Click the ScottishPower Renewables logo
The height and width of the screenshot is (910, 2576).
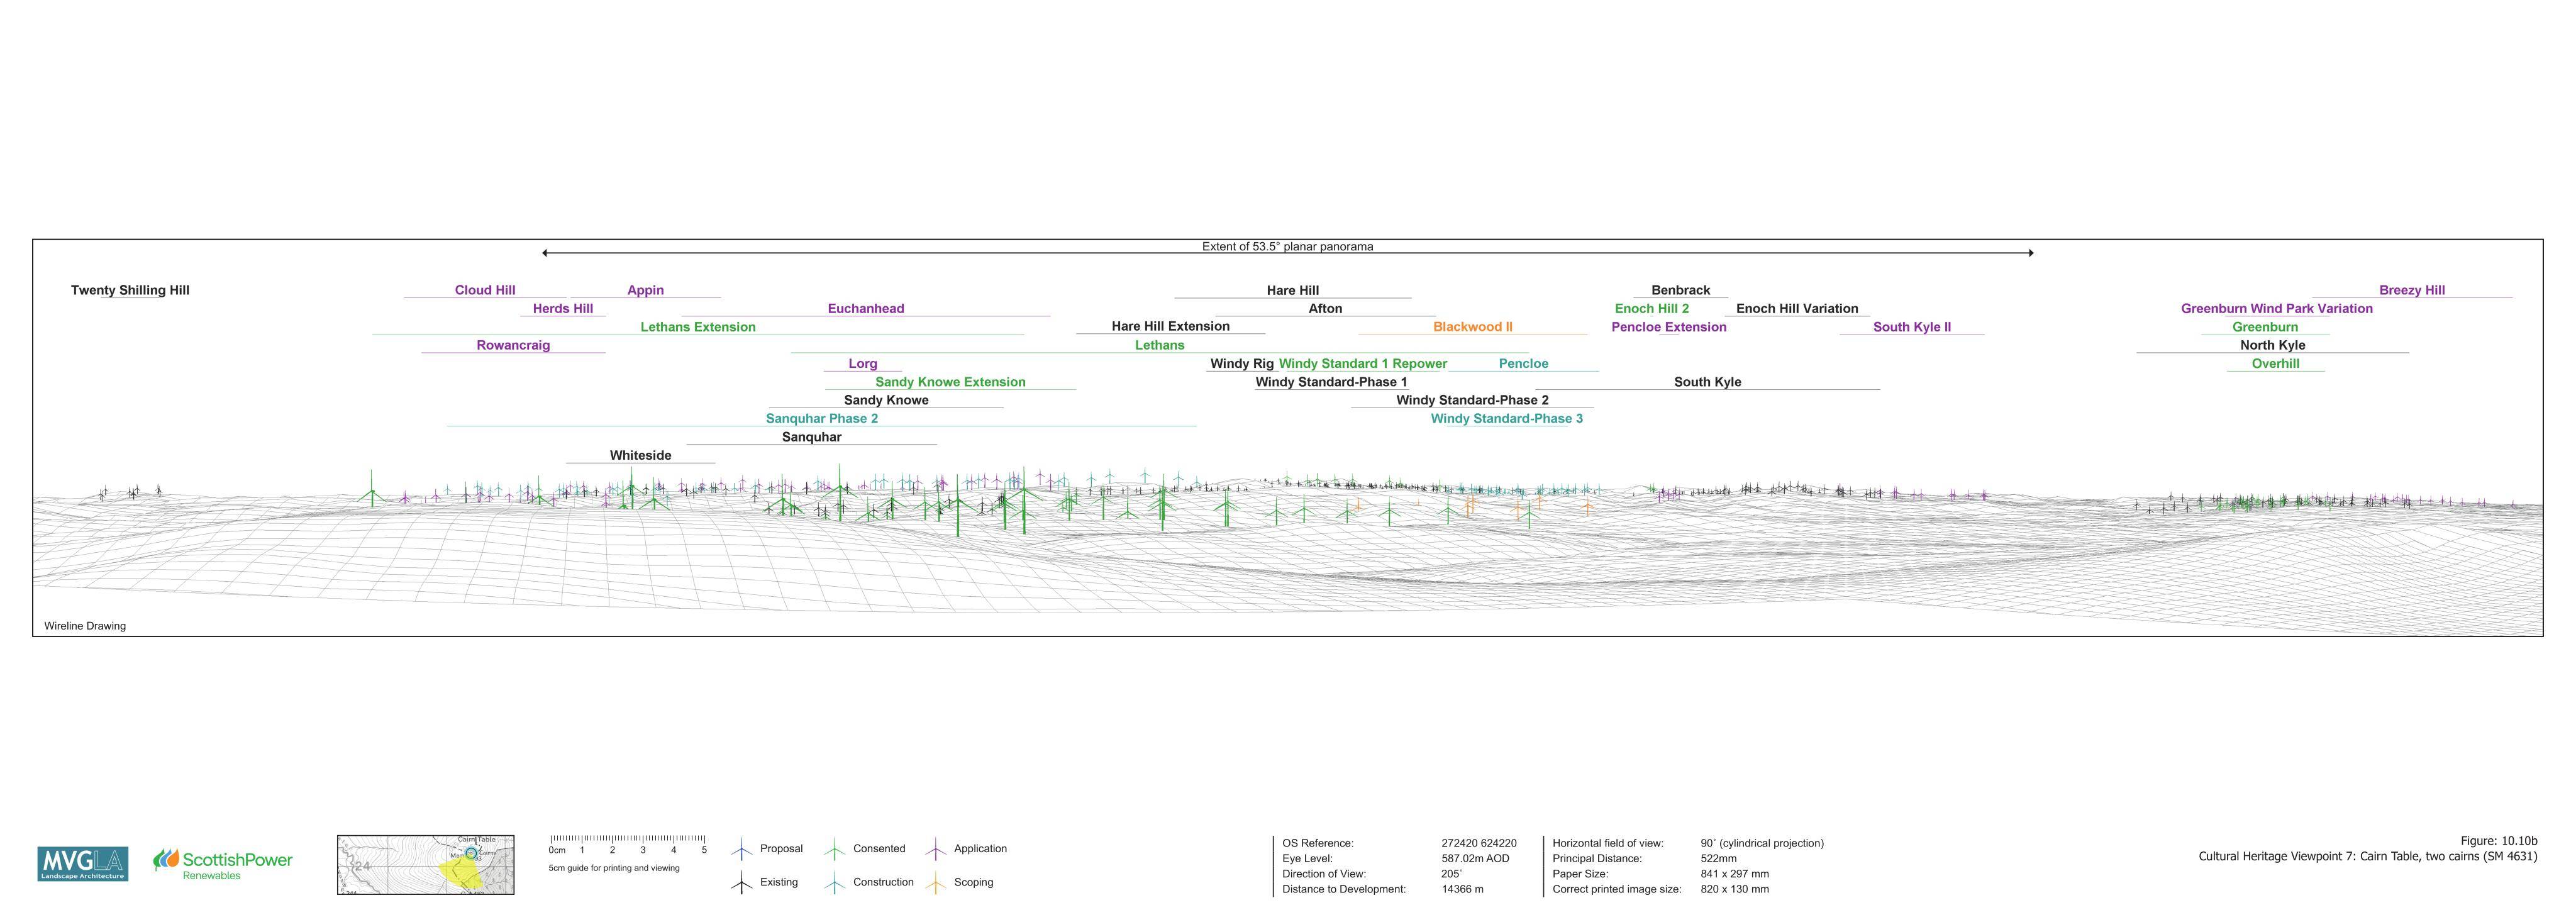click(223, 864)
